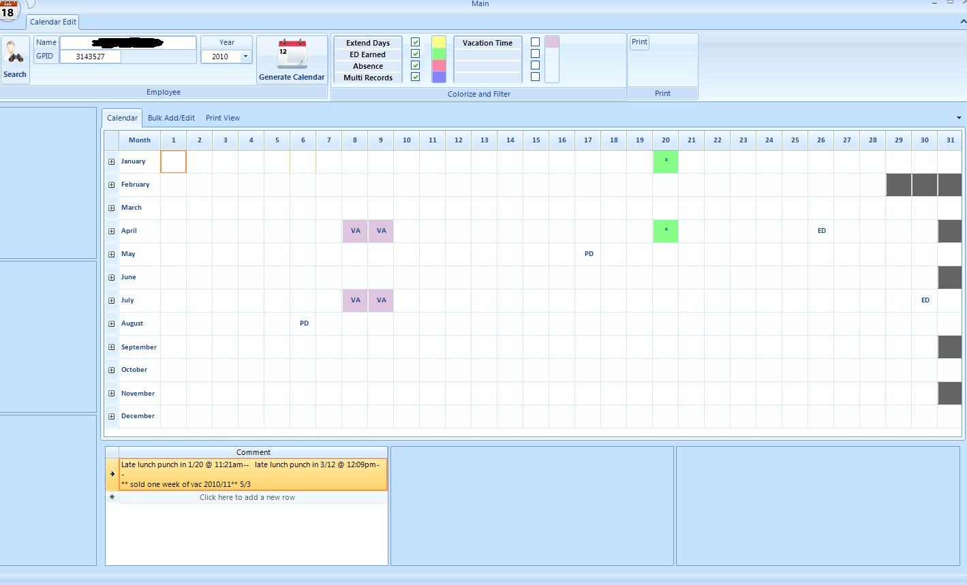
Task: Click the December month label
Action: (x=138, y=417)
